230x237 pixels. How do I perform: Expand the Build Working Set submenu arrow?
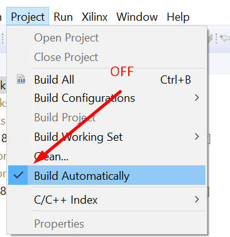point(197,136)
